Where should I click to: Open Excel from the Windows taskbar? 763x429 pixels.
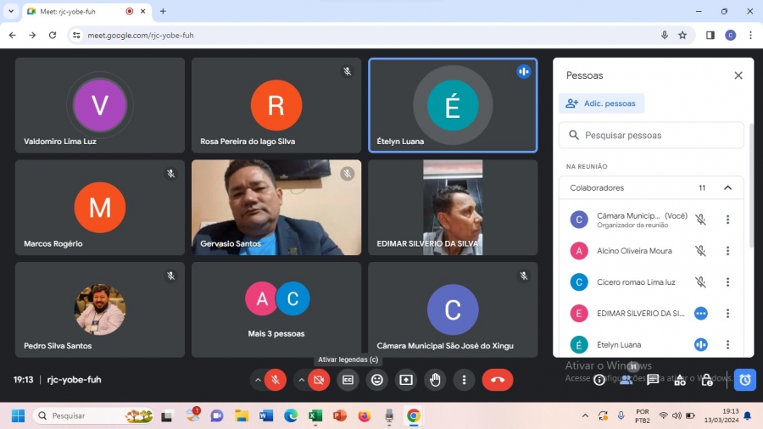(x=315, y=415)
